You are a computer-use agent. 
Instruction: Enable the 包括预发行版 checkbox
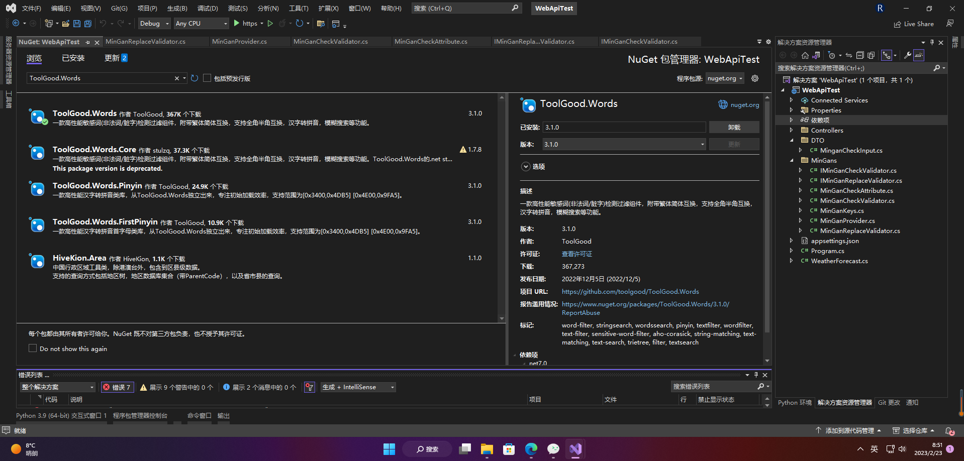point(207,78)
